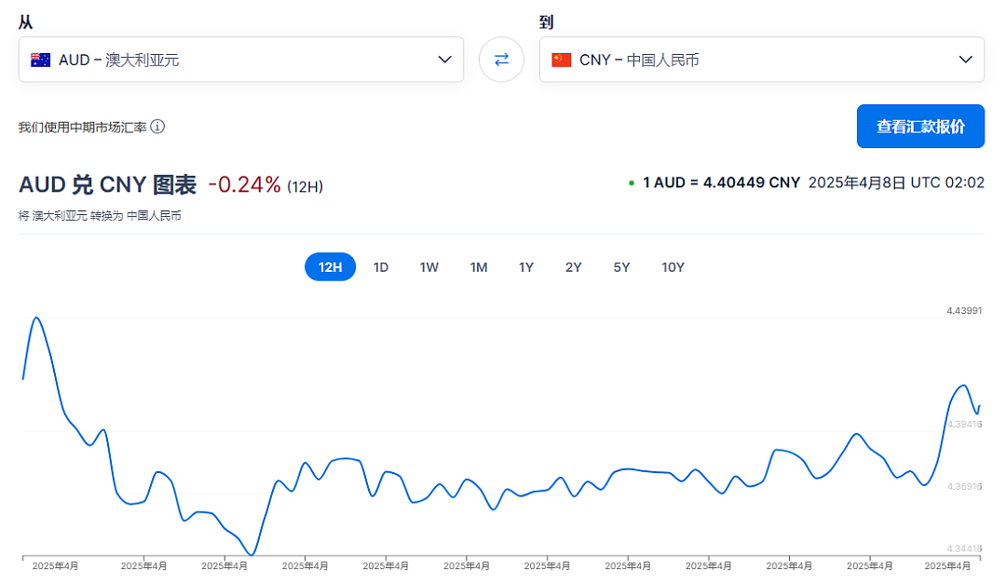
Task: Click the (12H) label beside the percentage
Action: pos(305,187)
